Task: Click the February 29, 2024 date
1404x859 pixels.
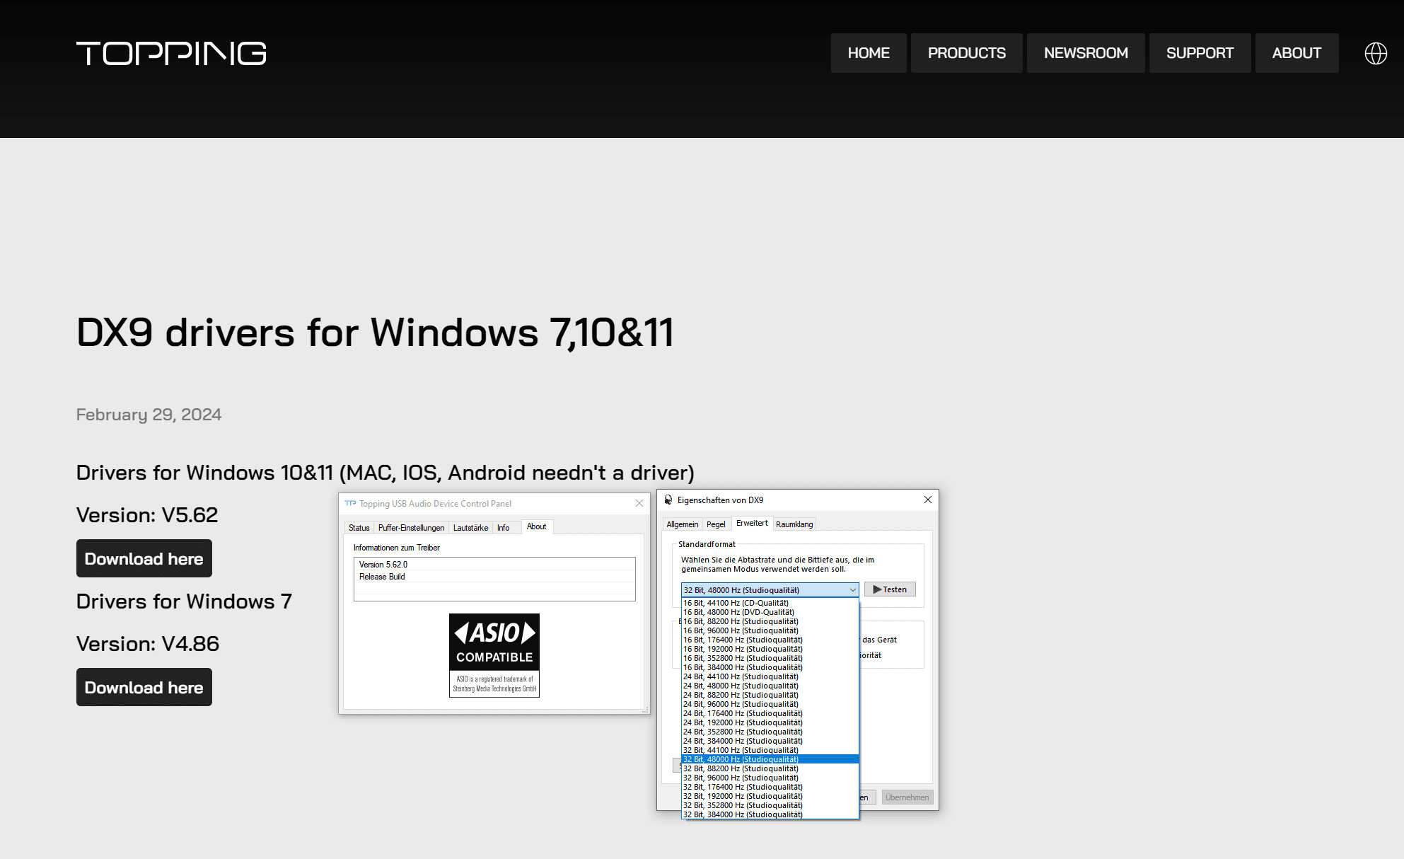Action: [x=149, y=415]
